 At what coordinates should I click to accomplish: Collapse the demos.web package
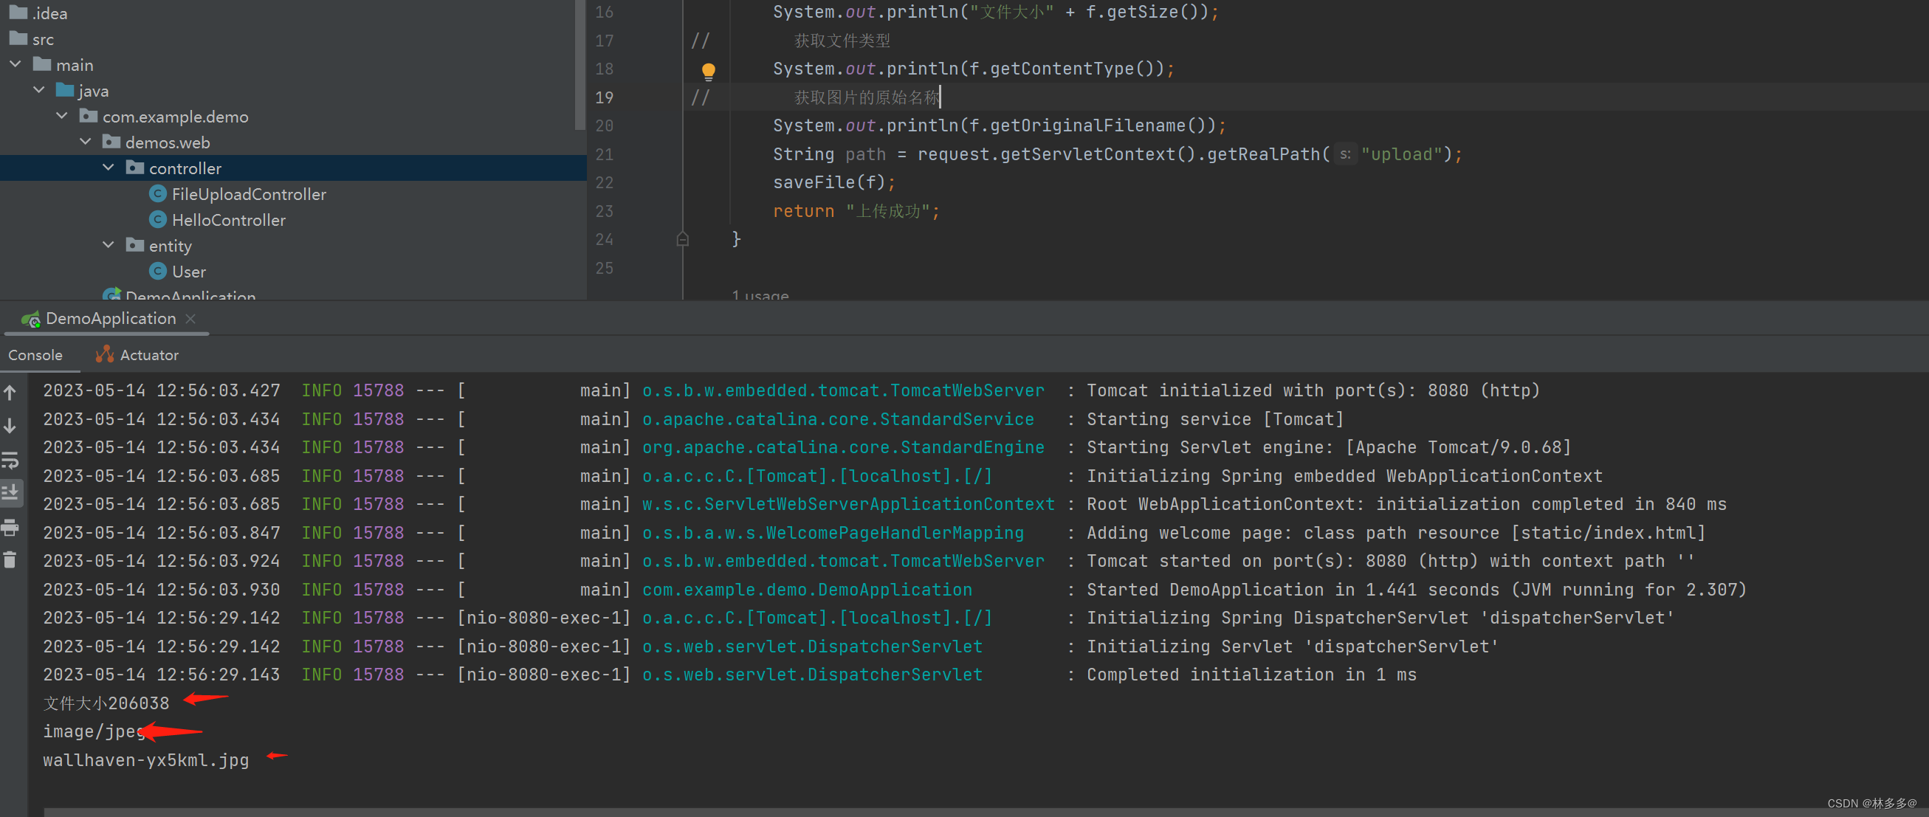[86, 142]
